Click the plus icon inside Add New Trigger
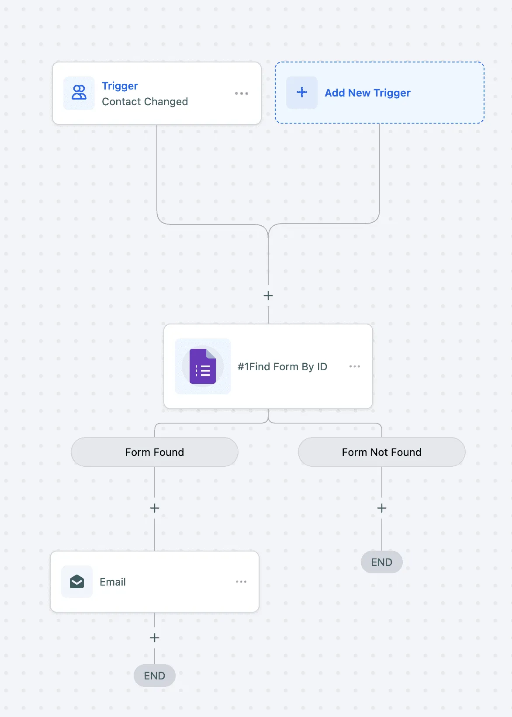 tap(301, 93)
